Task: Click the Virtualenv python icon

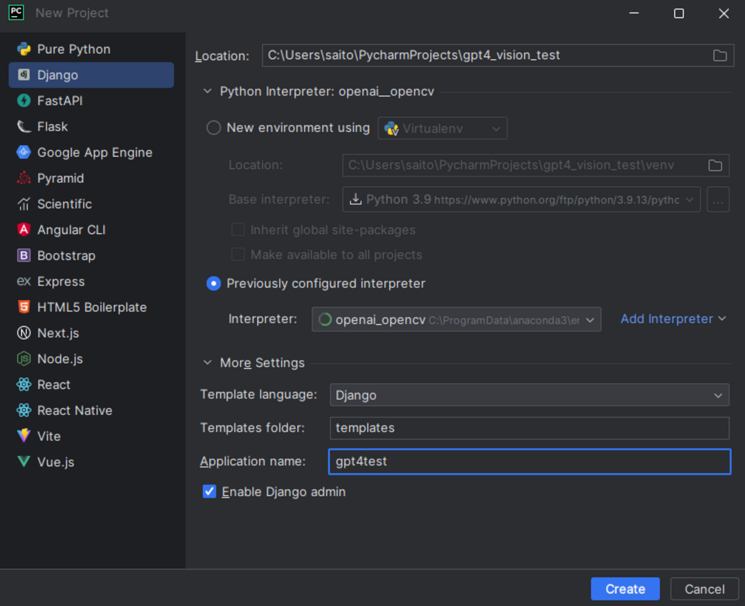Action: pos(391,129)
